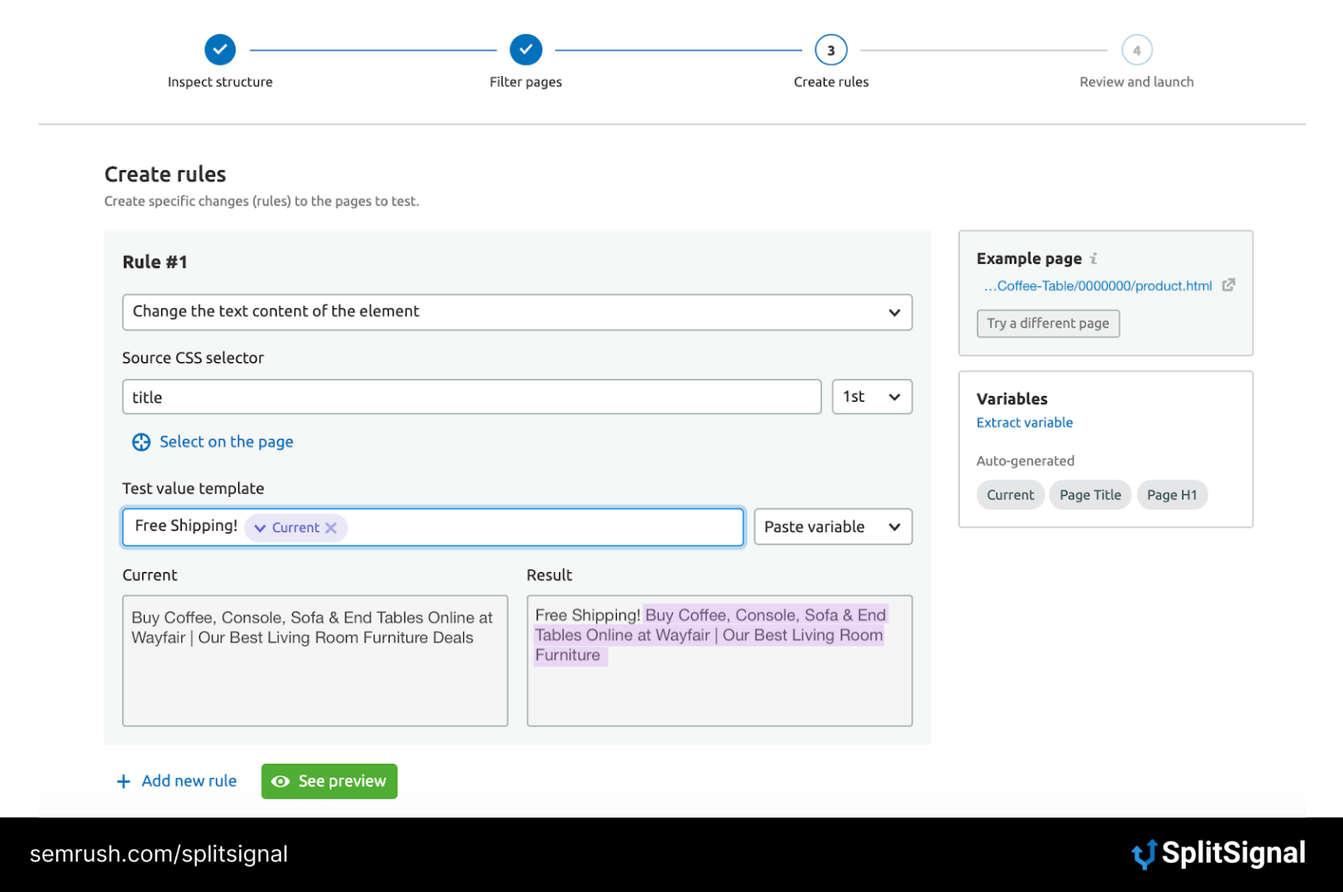This screenshot has width=1343, height=892.
Task: Click the Select on the page link
Action: 226,442
